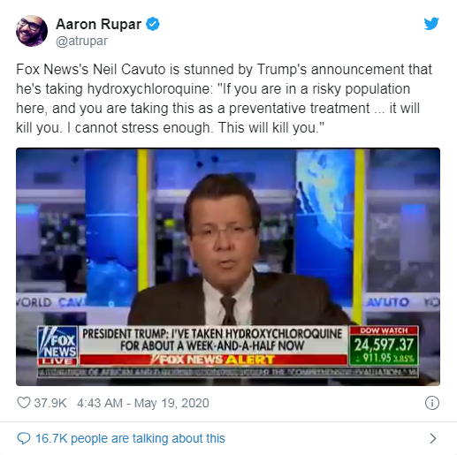The image size is (457, 455).
Task: Like the tweet with the heart icon
Action: [24, 403]
